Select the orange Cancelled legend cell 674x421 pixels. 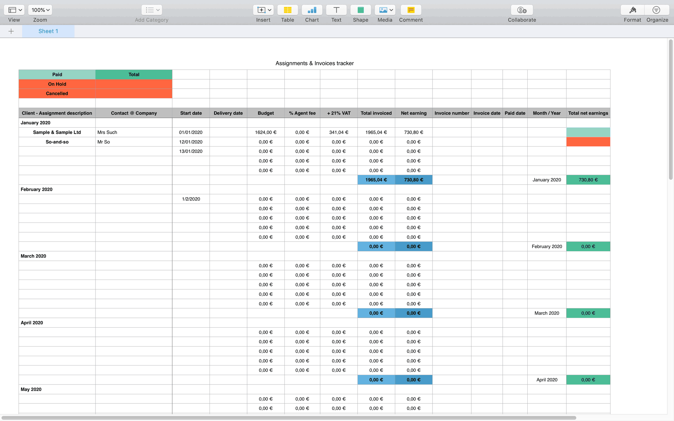57,93
